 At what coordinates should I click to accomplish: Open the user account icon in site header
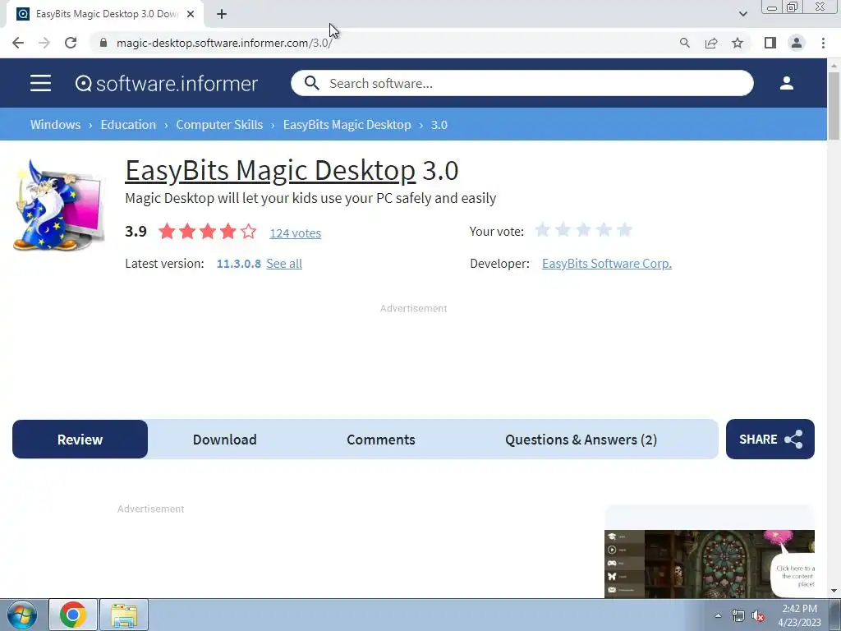click(786, 83)
